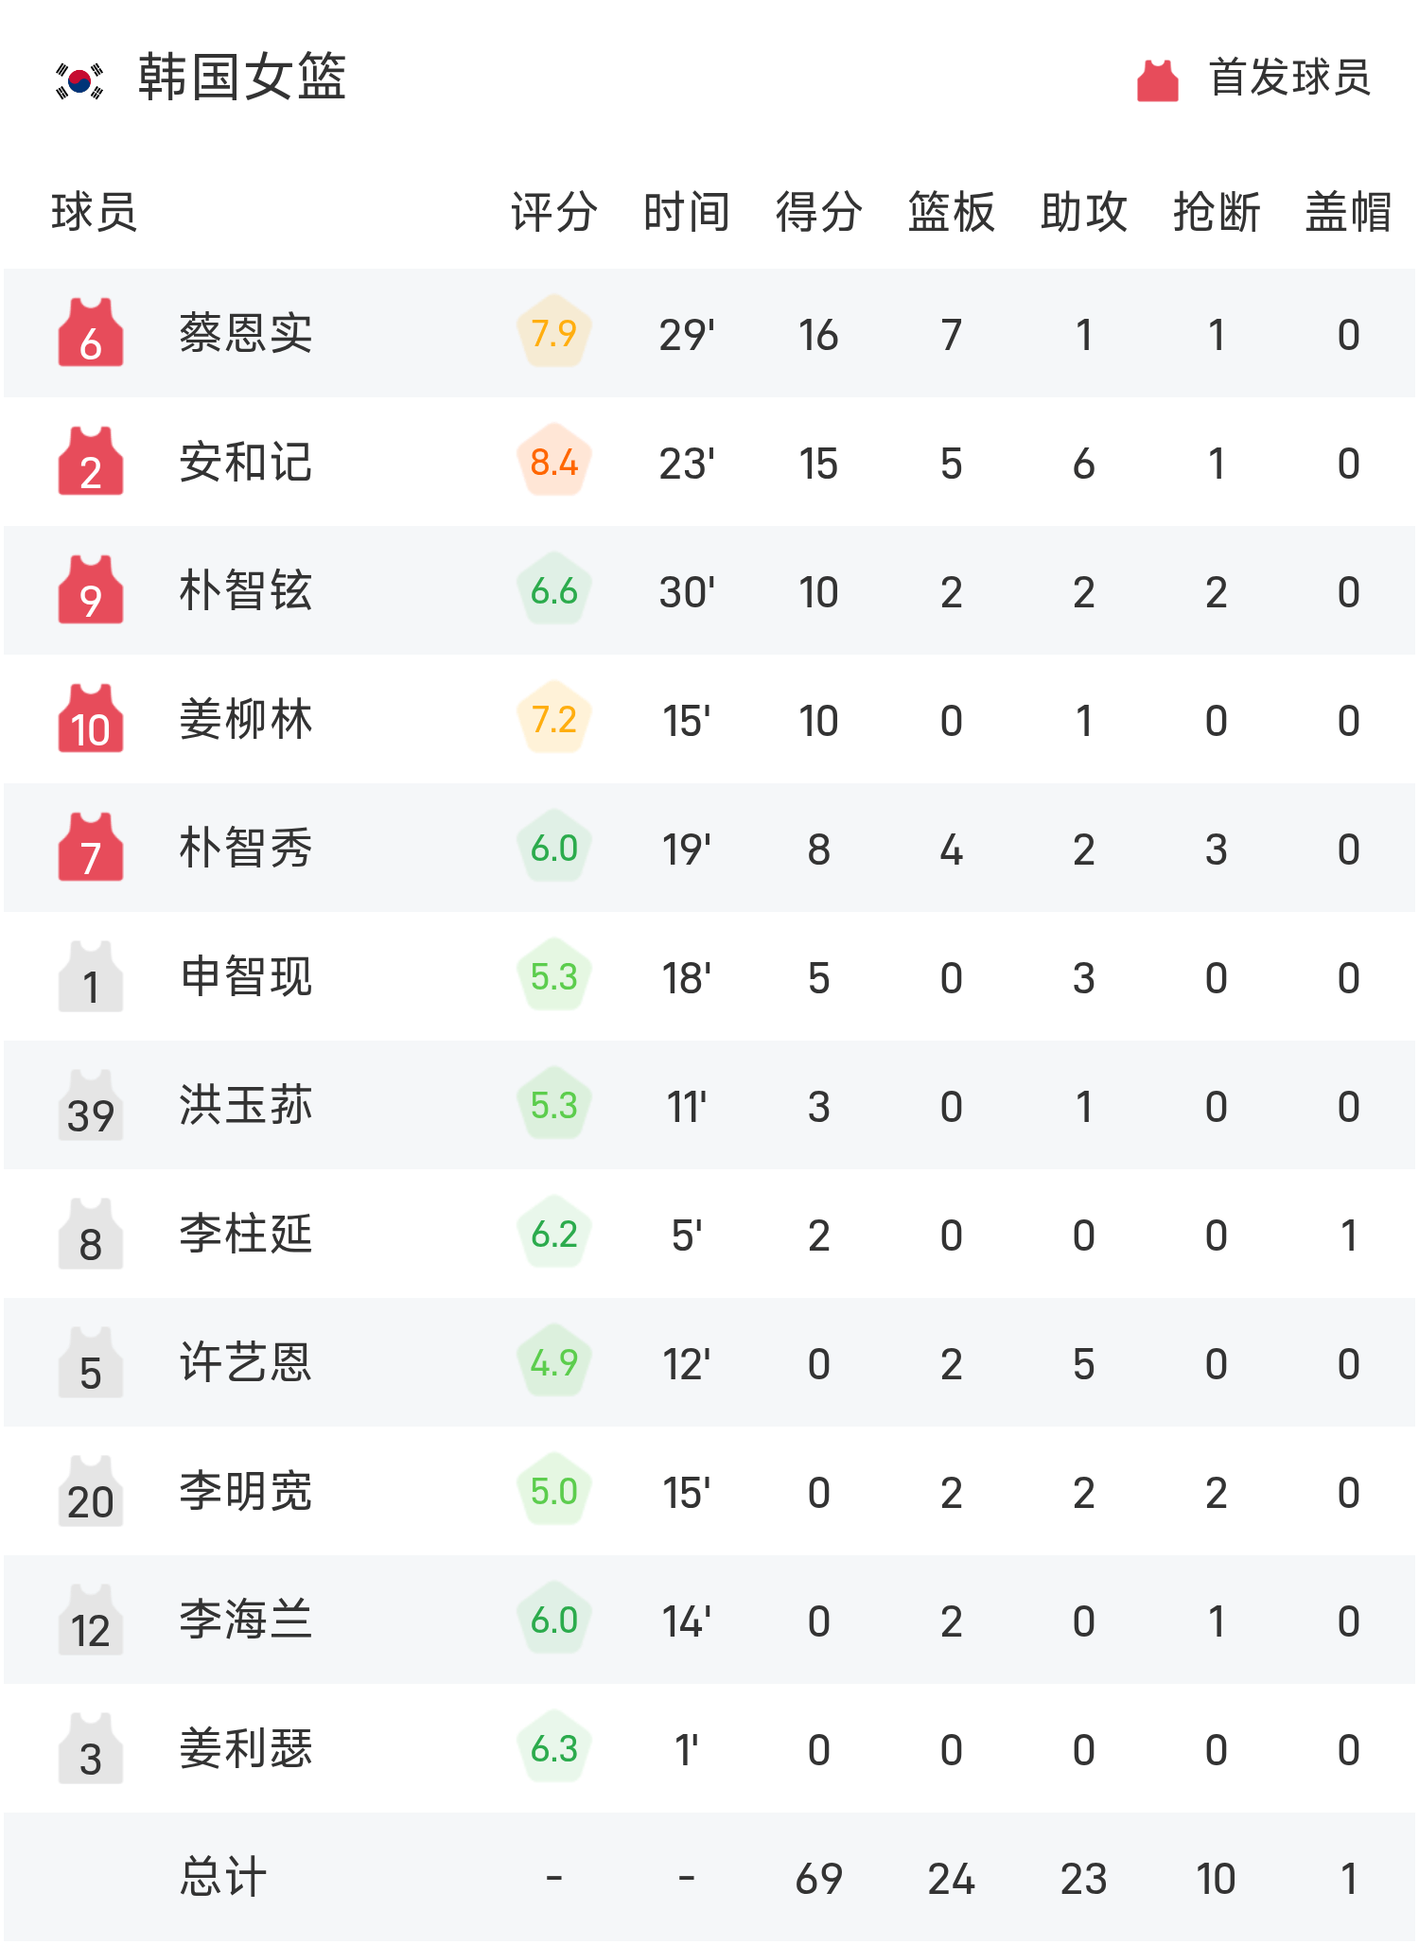Open player 朴智铉's name link
Viewport: 1419px width, 1945px height.
246,590
